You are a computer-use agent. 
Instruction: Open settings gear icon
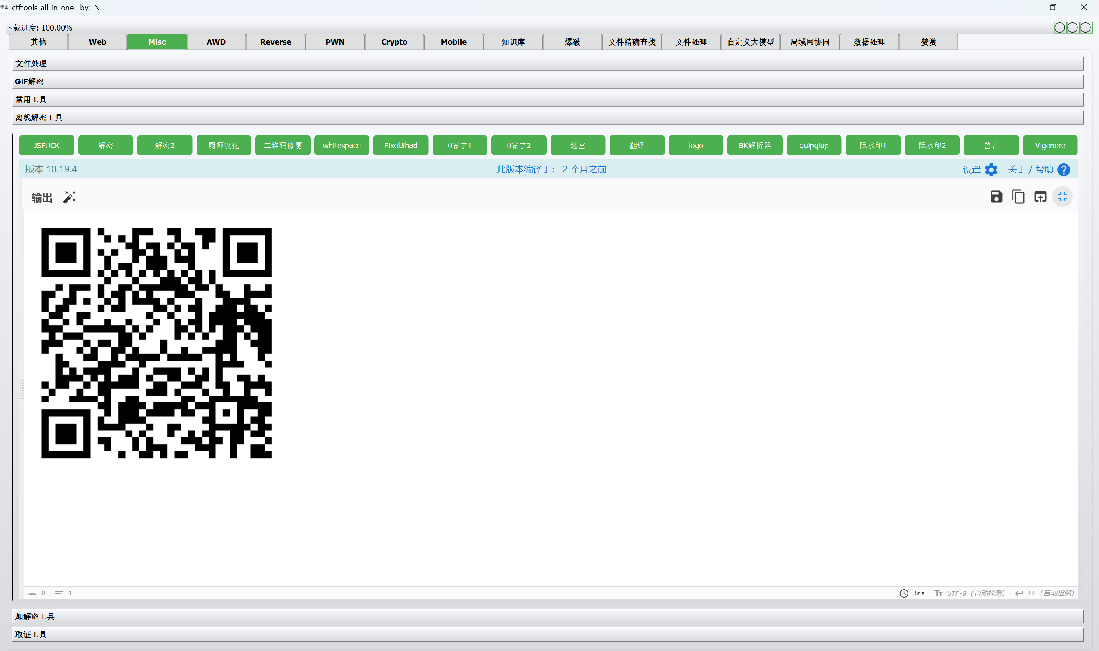click(991, 170)
